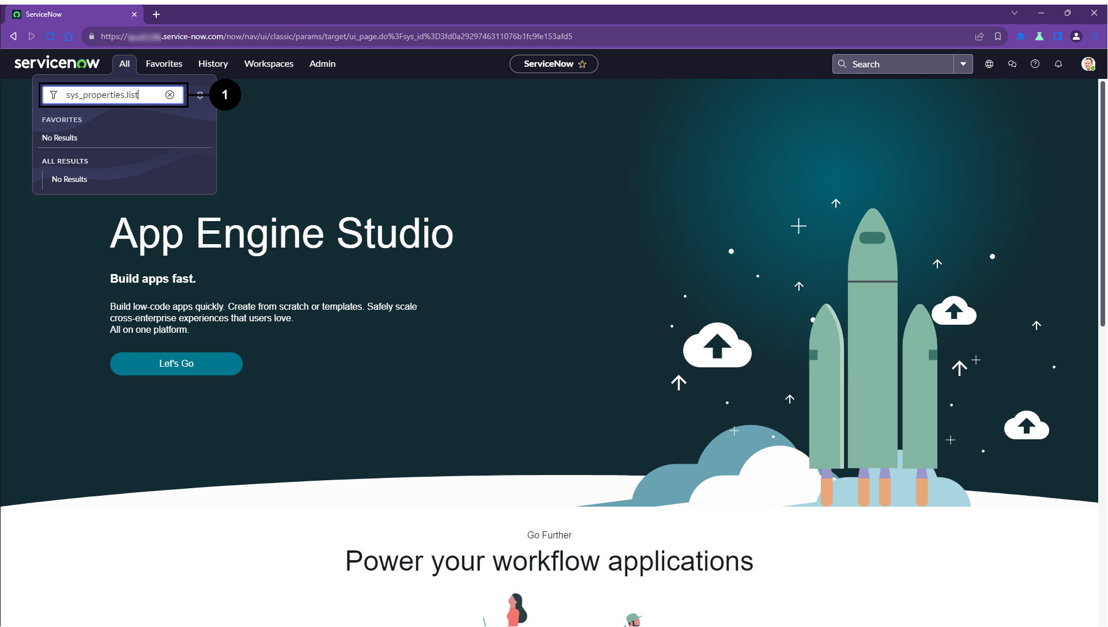Open the History menu
The height and width of the screenshot is (627, 1108).
213,64
